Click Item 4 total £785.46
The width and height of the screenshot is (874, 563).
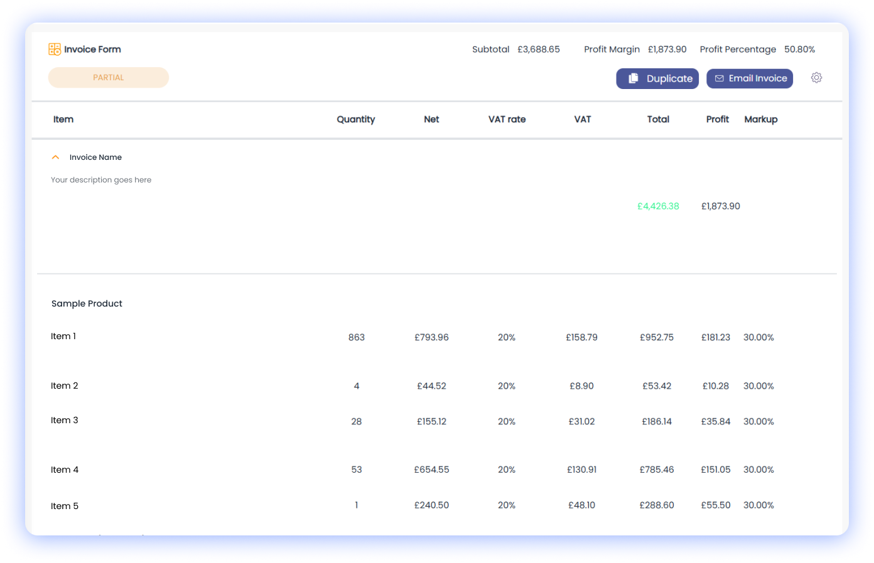pyautogui.click(x=657, y=470)
